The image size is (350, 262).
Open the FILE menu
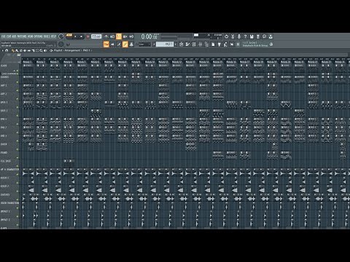[4, 36]
